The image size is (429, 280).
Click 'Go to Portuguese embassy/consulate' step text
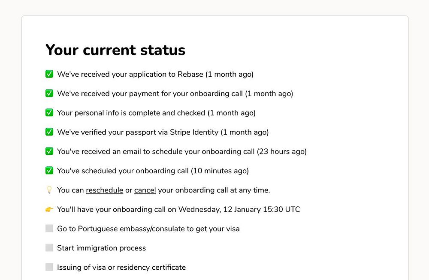point(148,229)
